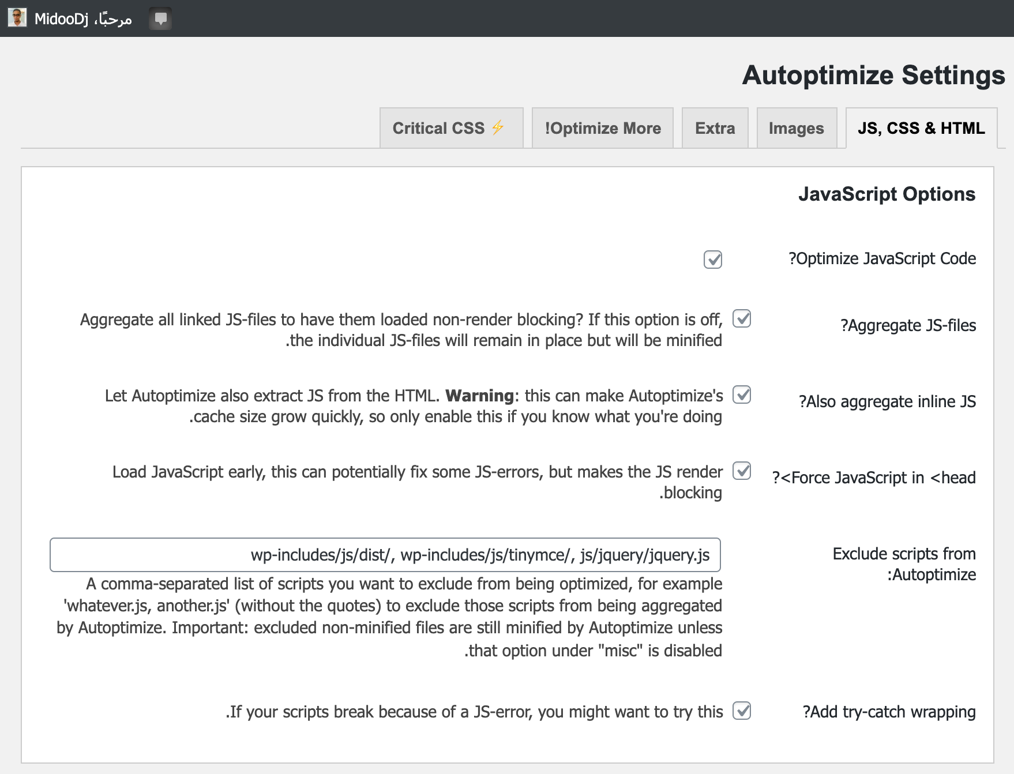Switch to the Extra tab
Screen dimensions: 1014x774
point(715,128)
